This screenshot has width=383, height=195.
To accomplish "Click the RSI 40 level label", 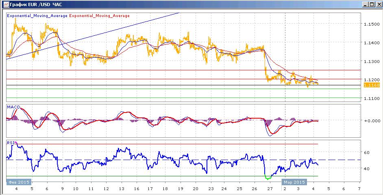I will (x=367, y=169).
